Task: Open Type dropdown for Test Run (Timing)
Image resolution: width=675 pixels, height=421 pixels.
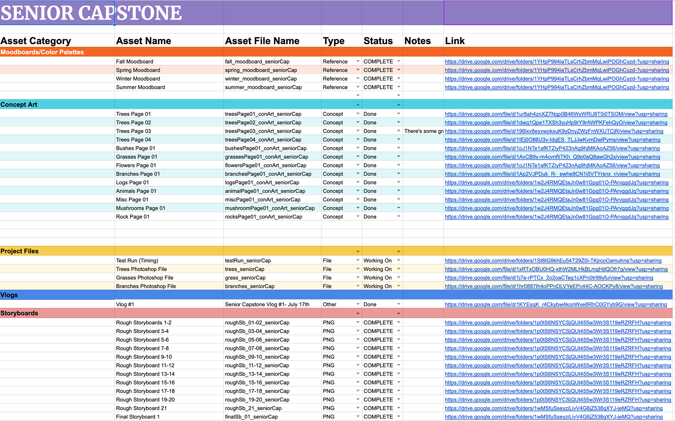Action: tap(358, 261)
